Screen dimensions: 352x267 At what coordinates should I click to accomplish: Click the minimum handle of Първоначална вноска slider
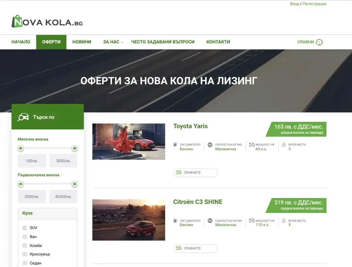tap(21, 184)
